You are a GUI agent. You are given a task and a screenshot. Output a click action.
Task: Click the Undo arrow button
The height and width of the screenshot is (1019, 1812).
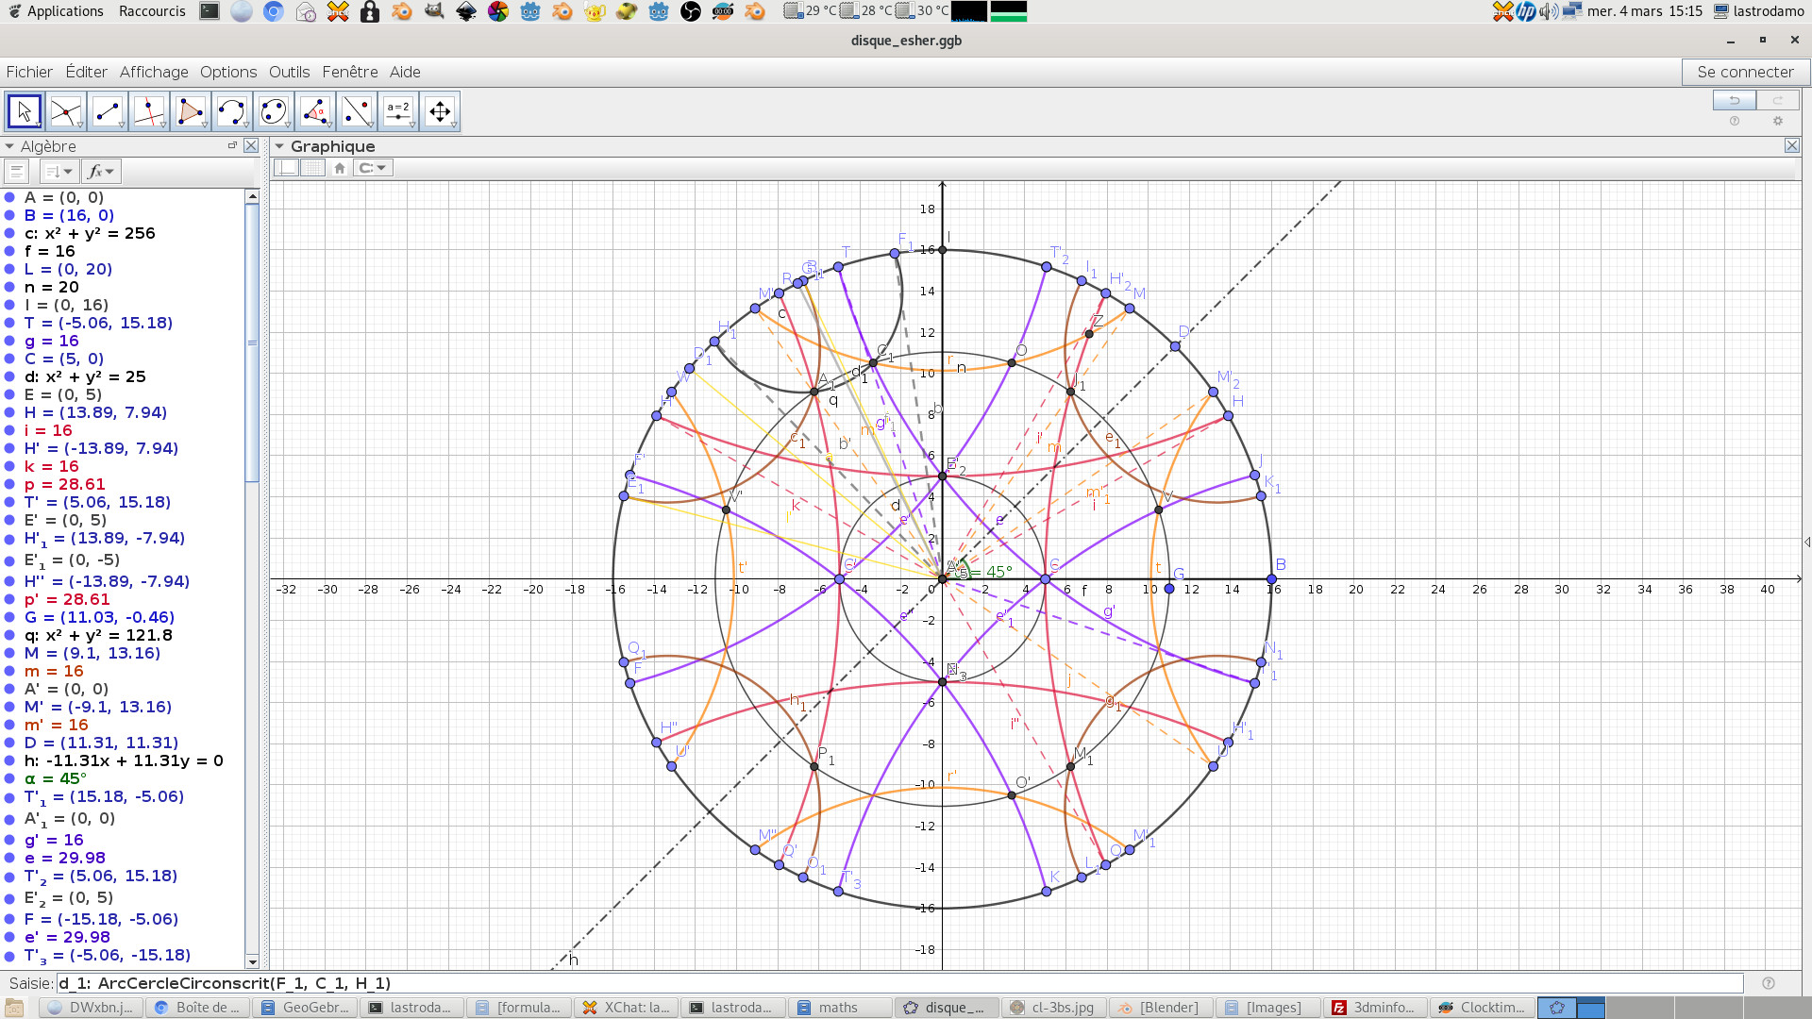pos(1735,100)
